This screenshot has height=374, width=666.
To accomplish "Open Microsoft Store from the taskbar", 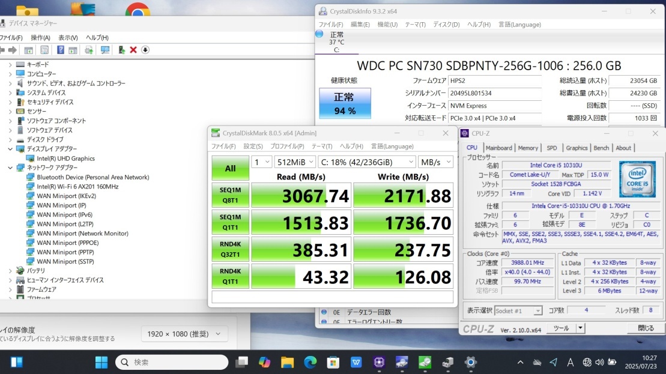I will [x=333, y=362].
